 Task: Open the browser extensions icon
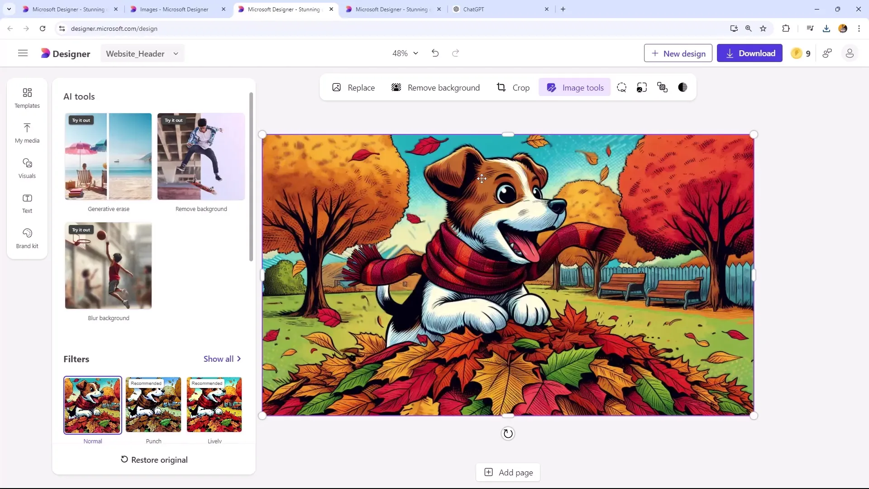point(786,29)
